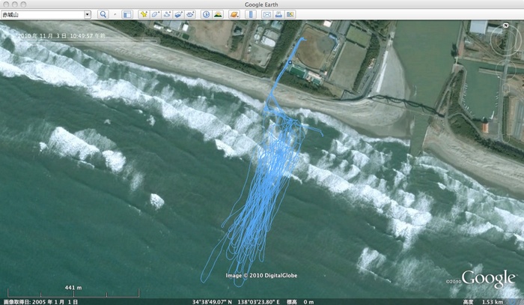The width and height of the screenshot is (524, 305).
Task: Select the Add Polygon tool
Action: pos(154,14)
